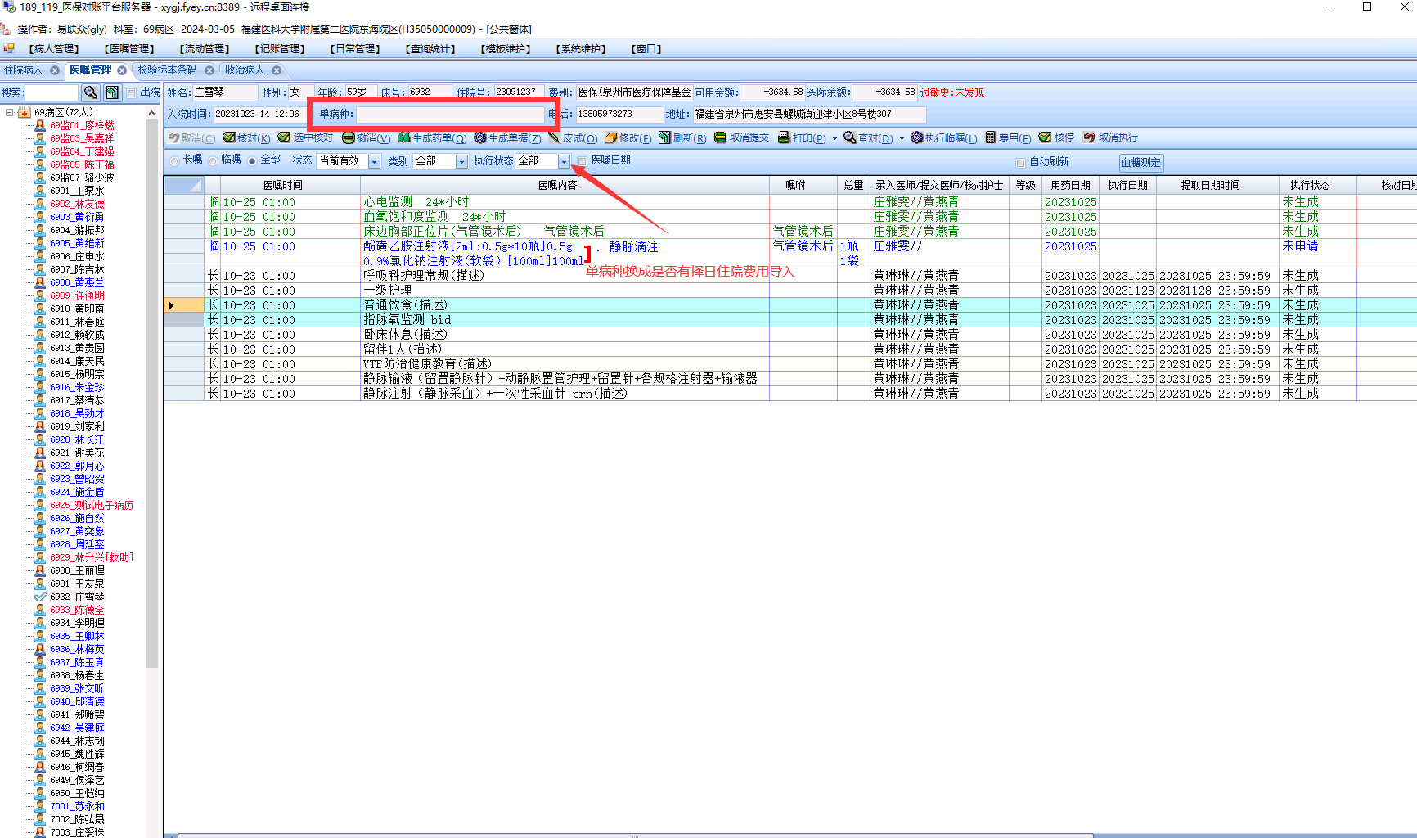1417x838 pixels.
Task: Open the 病人管理 menu
Action: [54, 49]
